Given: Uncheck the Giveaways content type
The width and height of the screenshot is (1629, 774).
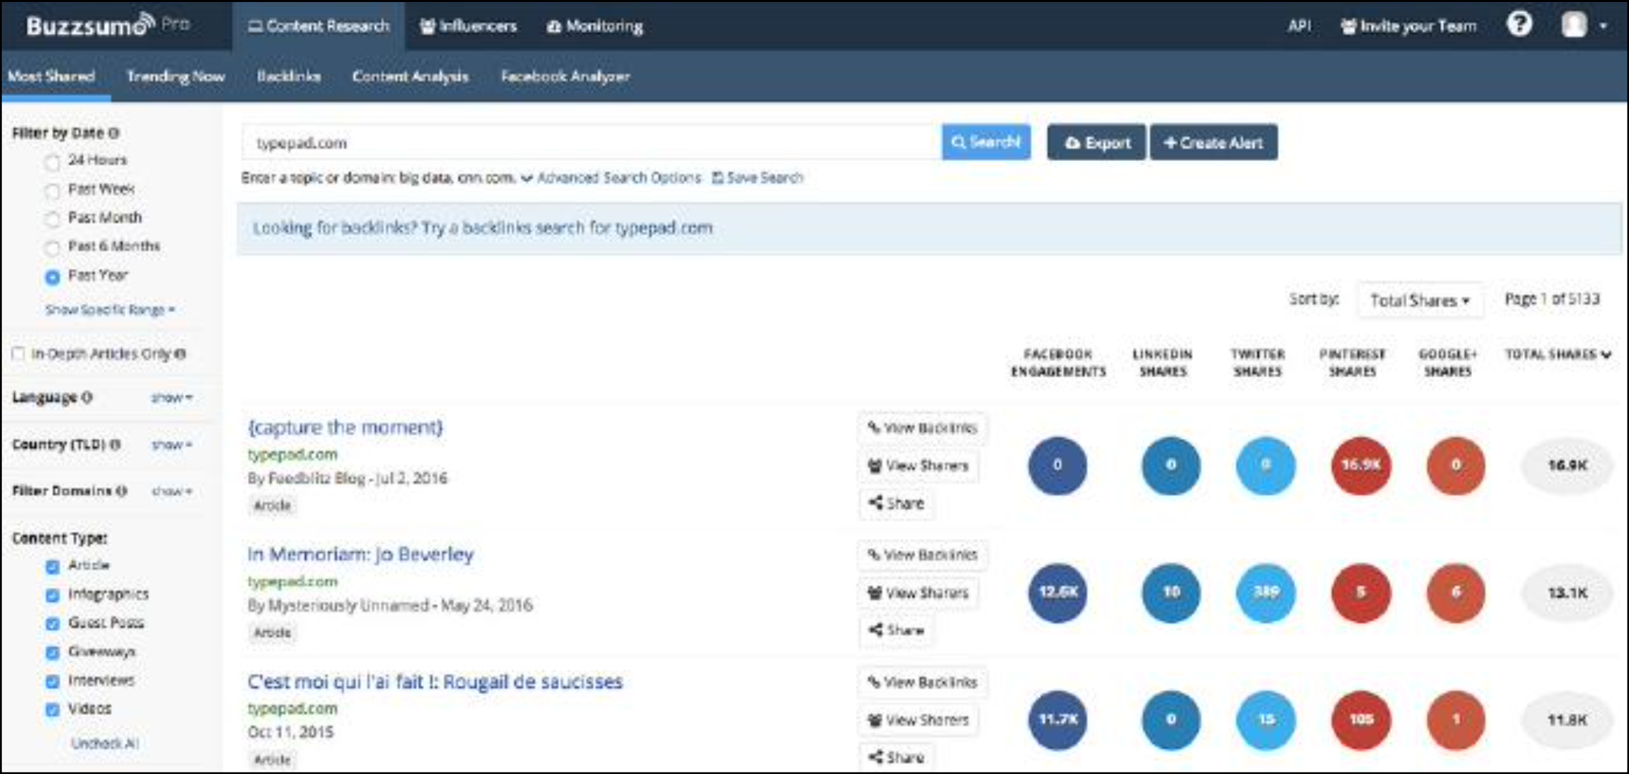Looking at the screenshot, I should (x=52, y=652).
